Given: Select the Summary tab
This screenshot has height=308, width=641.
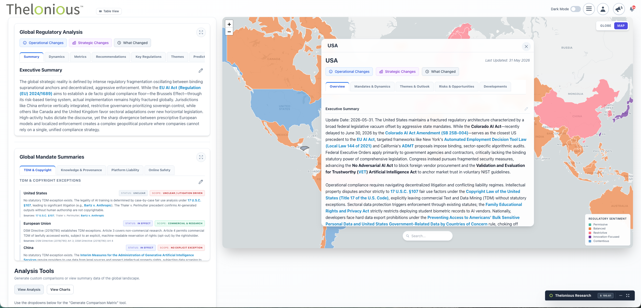Looking at the screenshot, I should [32, 57].
